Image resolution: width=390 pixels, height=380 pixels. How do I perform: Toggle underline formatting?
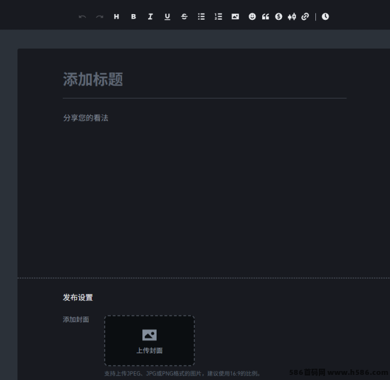pyautogui.click(x=167, y=16)
